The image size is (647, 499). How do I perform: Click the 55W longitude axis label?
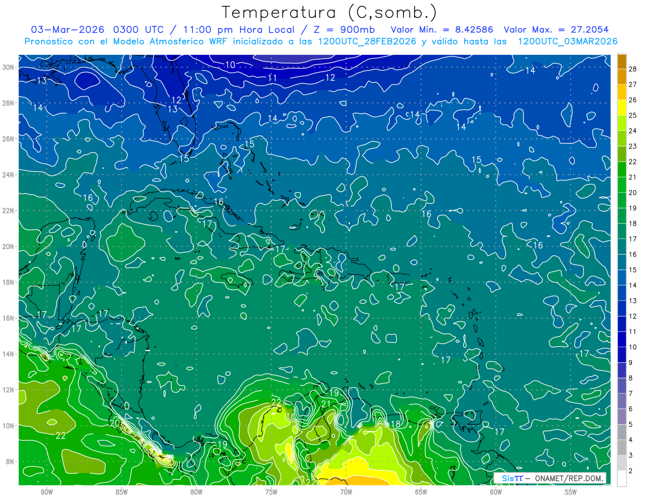click(571, 492)
